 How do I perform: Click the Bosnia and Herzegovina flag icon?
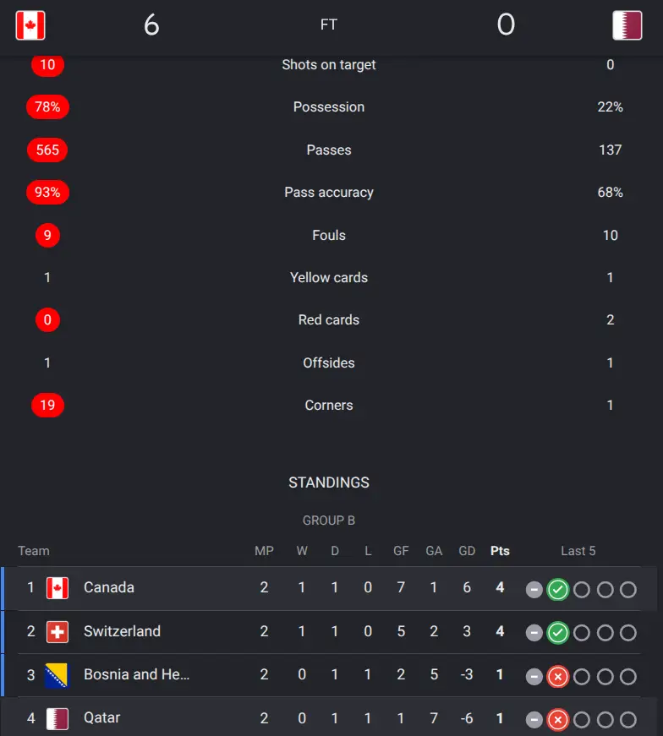coord(57,675)
